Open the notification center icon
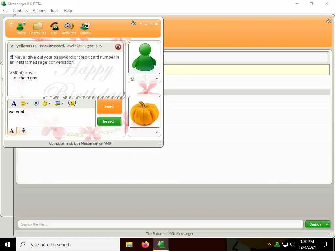The width and height of the screenshot is (335, 251). [324, 244]
